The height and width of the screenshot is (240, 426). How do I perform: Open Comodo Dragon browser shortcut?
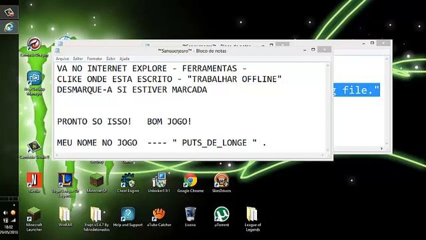tap(34, 47)
